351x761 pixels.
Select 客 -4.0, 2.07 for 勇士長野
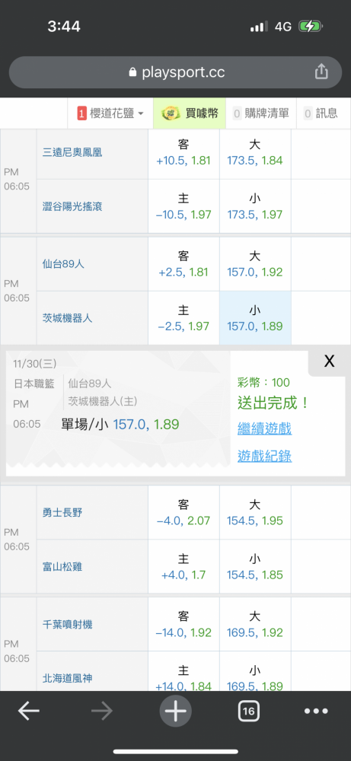pyautogui.click(x=183, y=512)
